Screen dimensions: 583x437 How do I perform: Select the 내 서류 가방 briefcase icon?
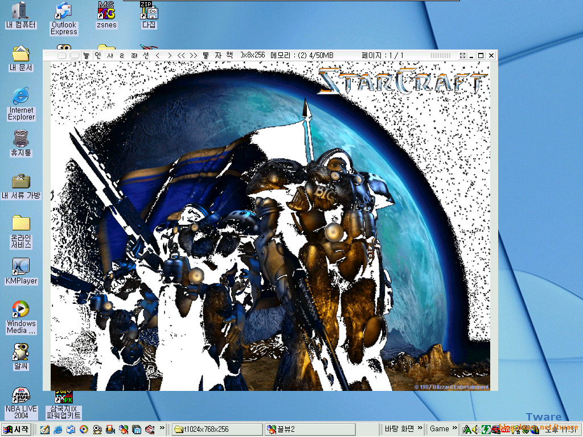pyautogui.click(x=21, y=187)
